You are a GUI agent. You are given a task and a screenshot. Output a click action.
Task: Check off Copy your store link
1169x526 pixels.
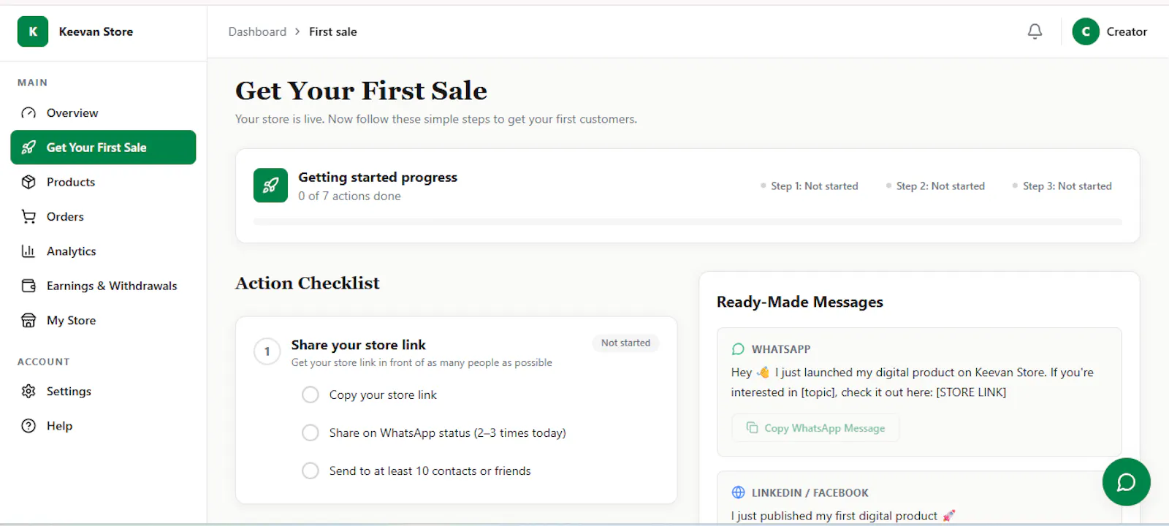[x=311, y=394]
